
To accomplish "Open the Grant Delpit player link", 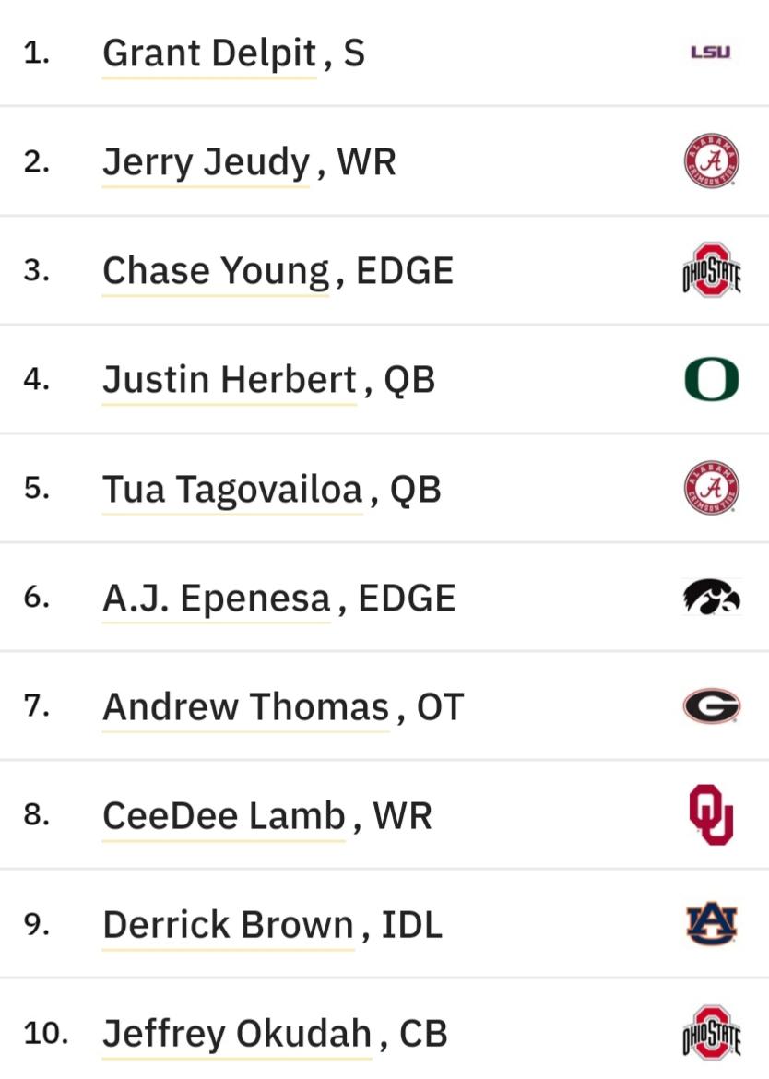I will coord(209,53).
